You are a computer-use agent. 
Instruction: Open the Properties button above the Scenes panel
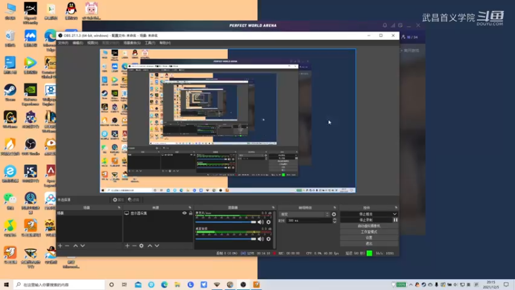coord(118,200)
